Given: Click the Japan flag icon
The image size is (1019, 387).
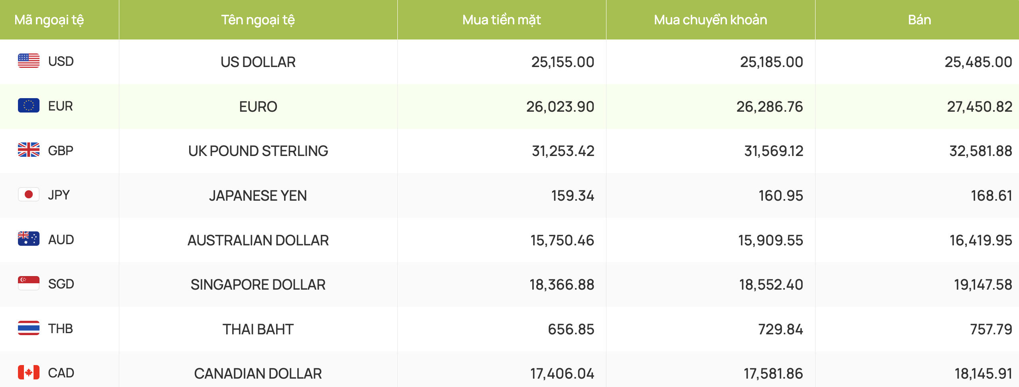Looking at the screenshot, I should tap(29, 195).
